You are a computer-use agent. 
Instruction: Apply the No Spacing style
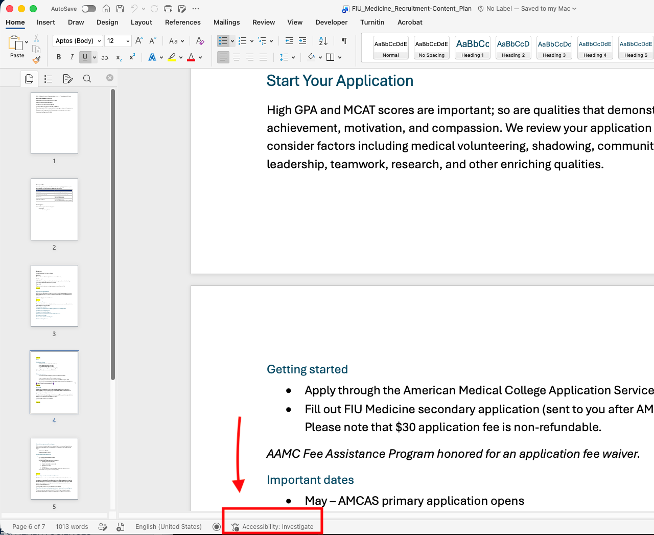(432, 48)
